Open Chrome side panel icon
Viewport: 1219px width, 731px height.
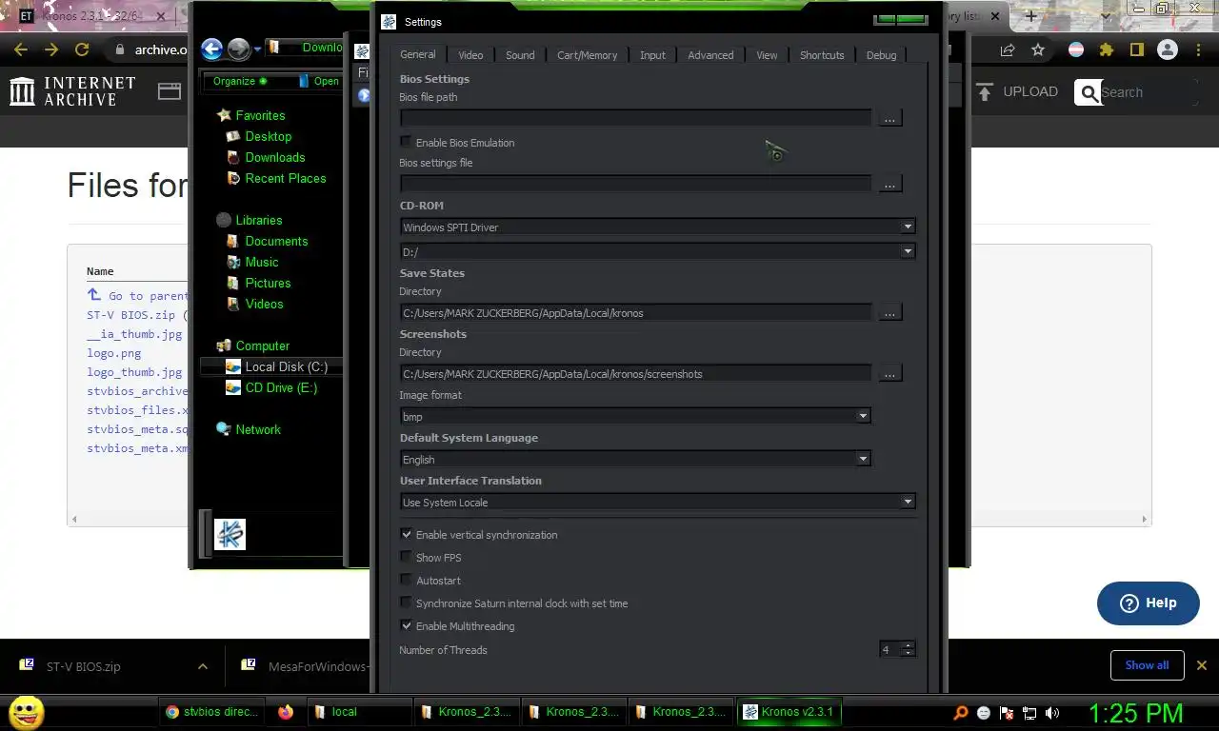pyautogui.click(x=1136, y=49)
